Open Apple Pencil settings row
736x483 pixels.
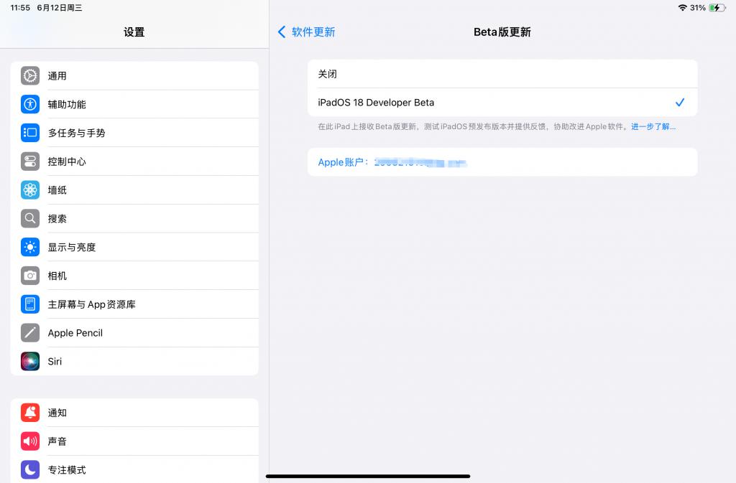point(134,333)
